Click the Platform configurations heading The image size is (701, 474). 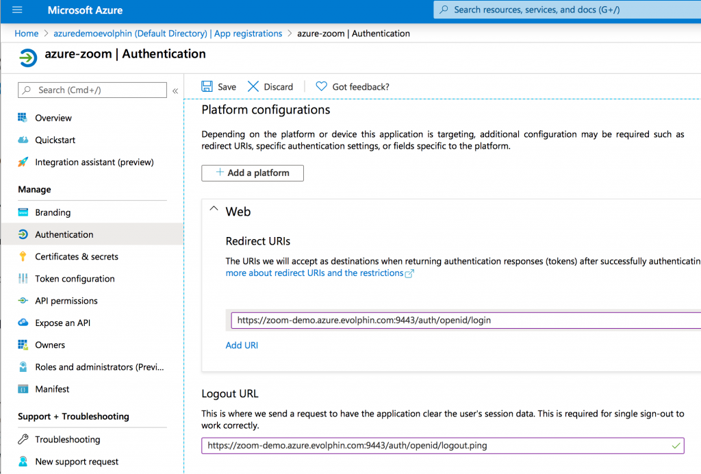pyautogui.click(x=266, y=110)
